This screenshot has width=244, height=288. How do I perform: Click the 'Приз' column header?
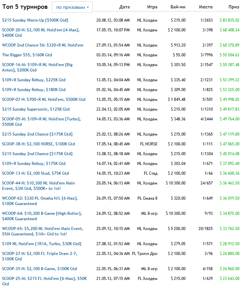point(234,7)
